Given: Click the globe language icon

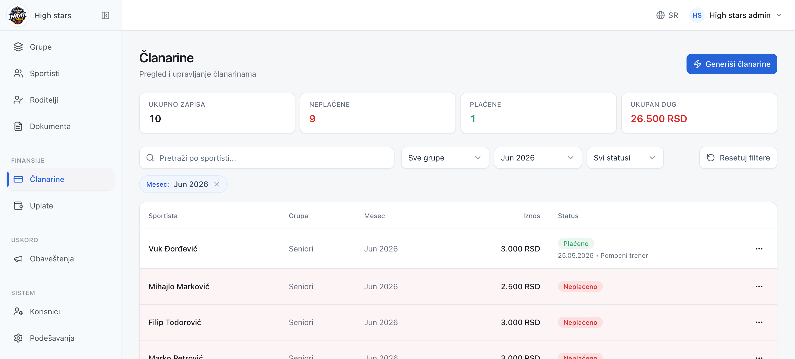Looking at the screenshot, I should [660, 15].
